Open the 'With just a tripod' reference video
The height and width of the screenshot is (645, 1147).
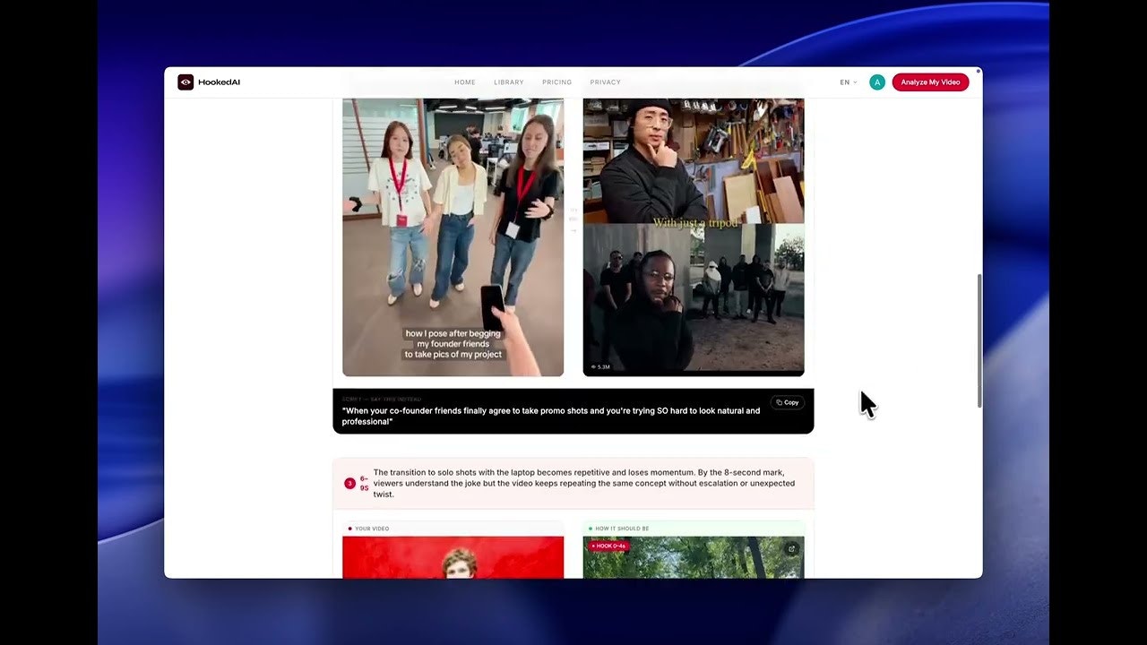pyautogui.click(x=694, y=237)
